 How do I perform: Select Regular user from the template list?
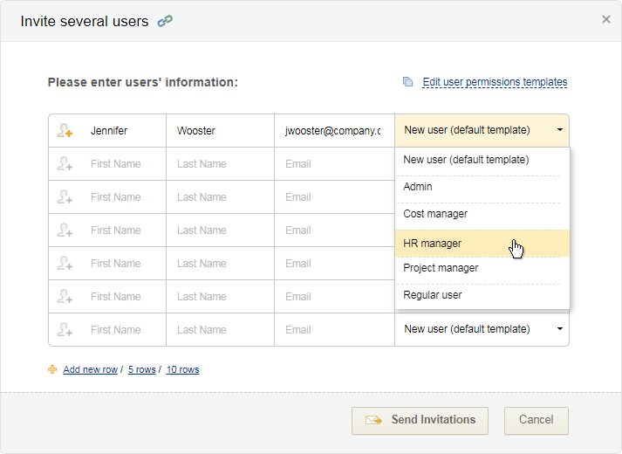pyautogui.click(x=482, y=295)
